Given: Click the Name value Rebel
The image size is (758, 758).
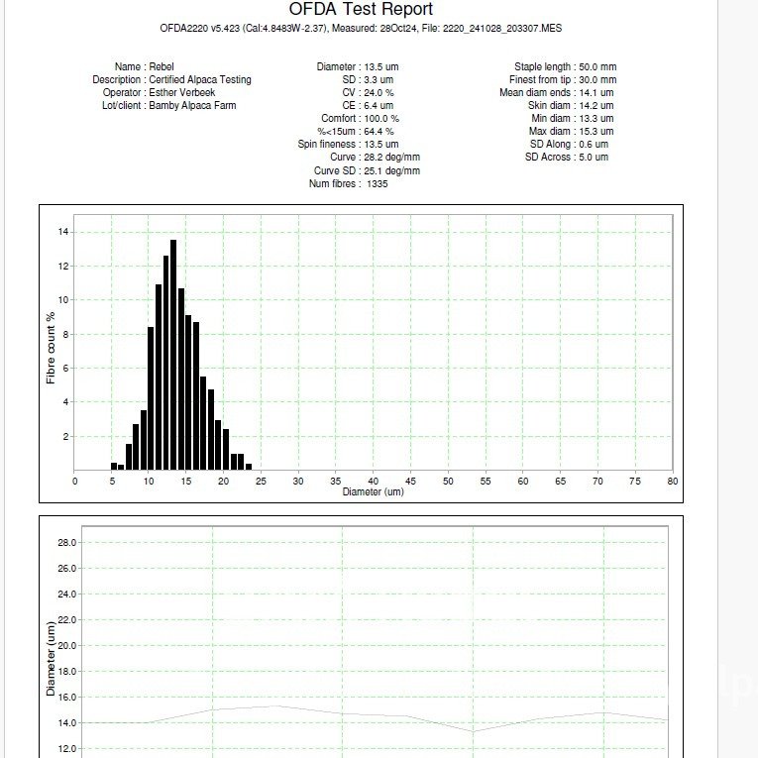Looking at the screenshot, I should click(162, 66).
